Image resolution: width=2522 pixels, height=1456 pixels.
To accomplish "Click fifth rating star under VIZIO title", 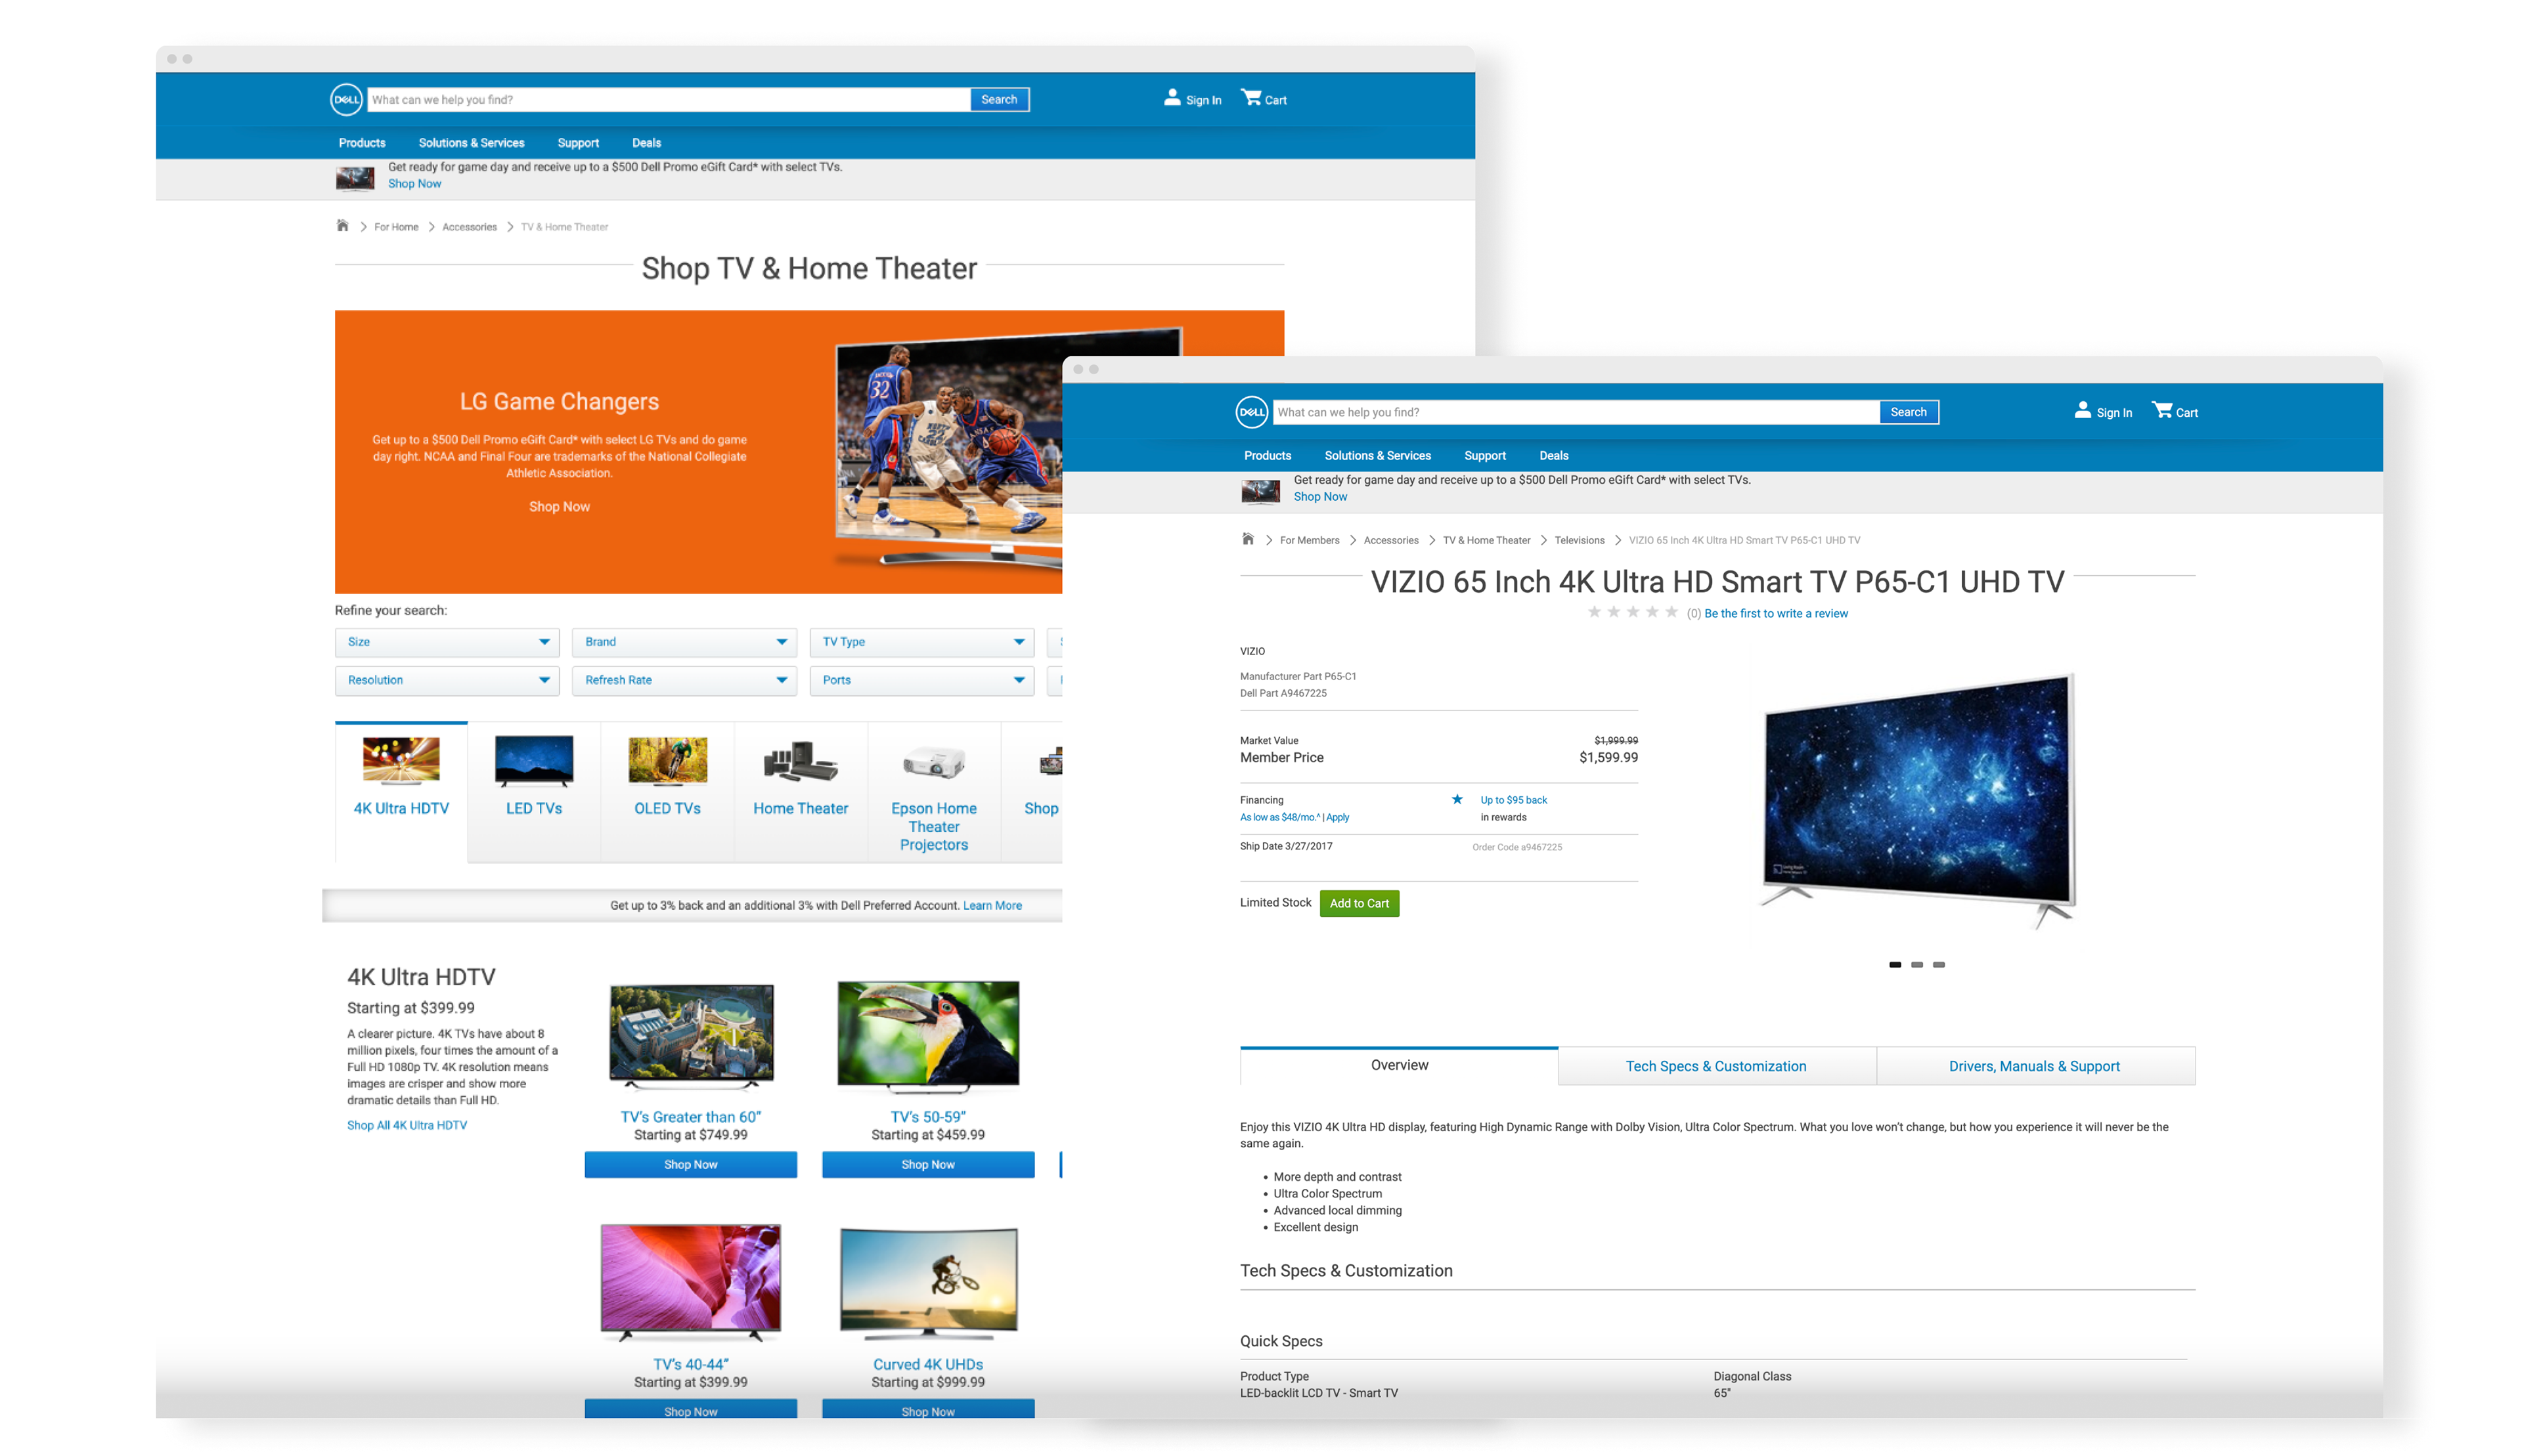I will tap(1671, 612).
